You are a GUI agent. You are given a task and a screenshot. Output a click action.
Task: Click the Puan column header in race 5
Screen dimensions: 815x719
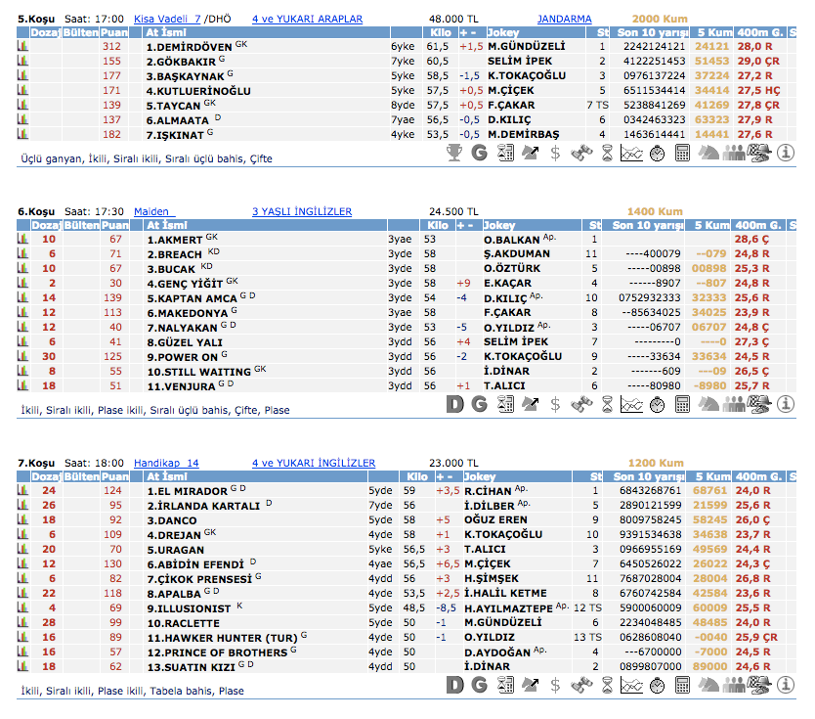pos(114,33)
